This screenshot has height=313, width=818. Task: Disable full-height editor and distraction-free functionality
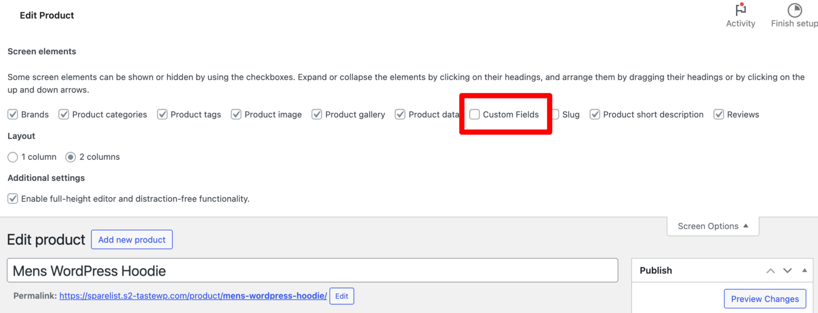point(12,198)
